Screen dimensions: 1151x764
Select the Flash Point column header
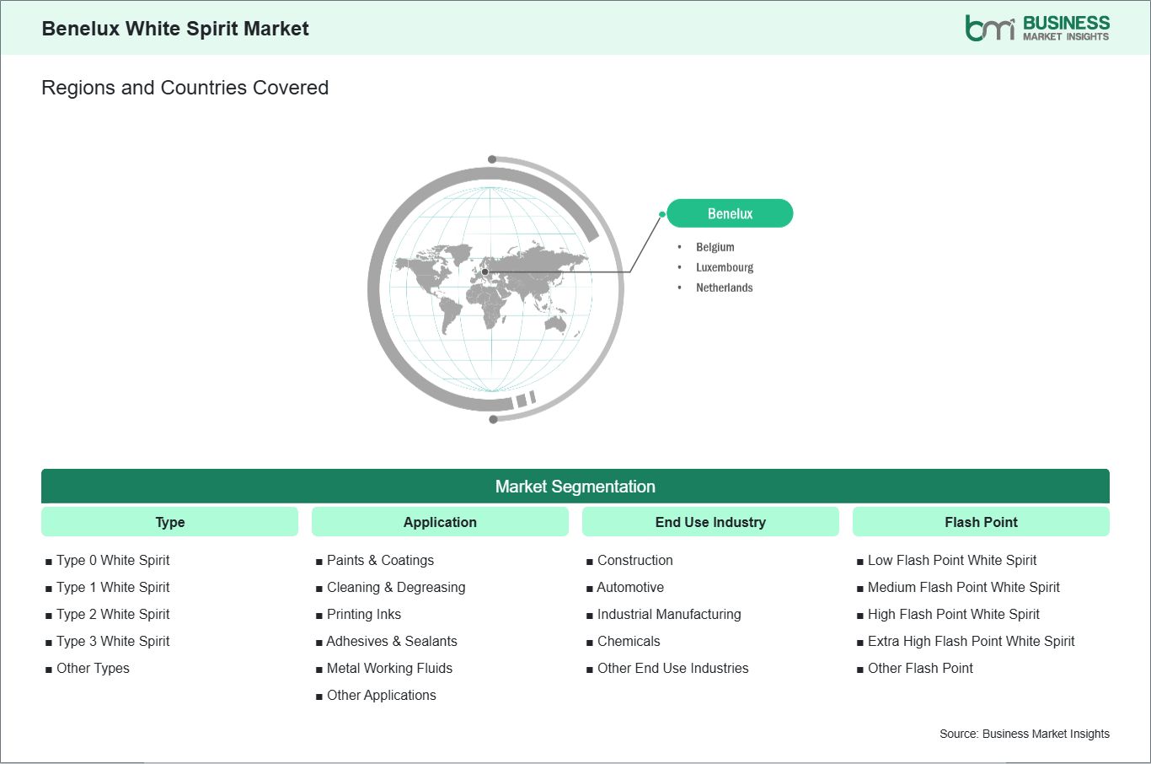pos(981,522)
